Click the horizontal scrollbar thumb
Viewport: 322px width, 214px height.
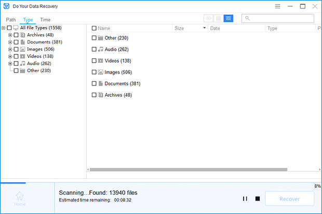point(189,169)
